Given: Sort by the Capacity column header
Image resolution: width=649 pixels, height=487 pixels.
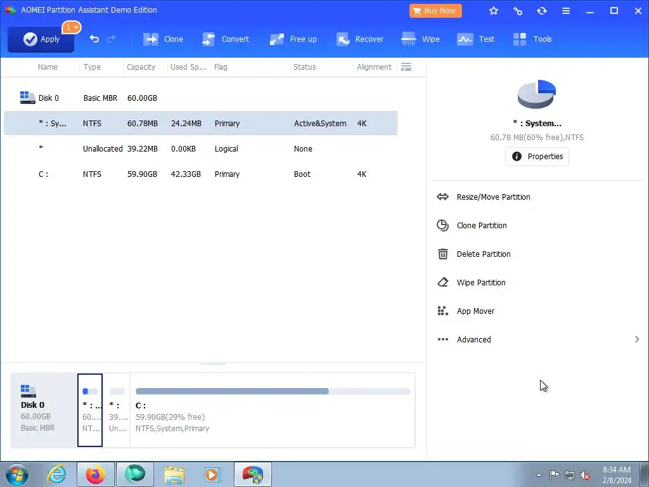Looking at the screenshot, I should point(141,67).
